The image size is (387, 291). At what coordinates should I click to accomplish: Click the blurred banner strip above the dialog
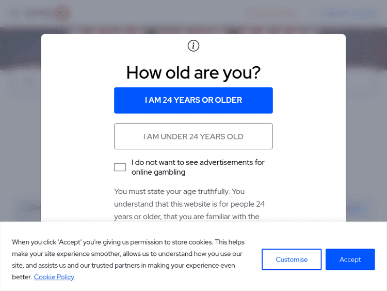tap(193, 30)
